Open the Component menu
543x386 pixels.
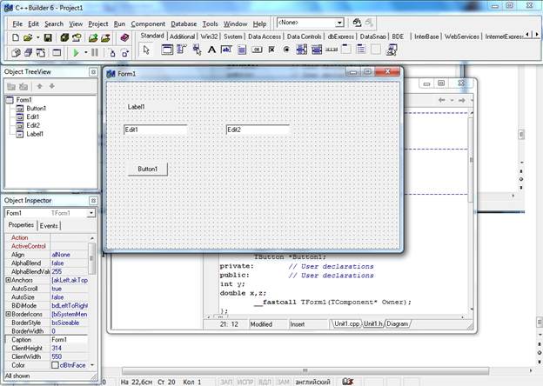148,23
